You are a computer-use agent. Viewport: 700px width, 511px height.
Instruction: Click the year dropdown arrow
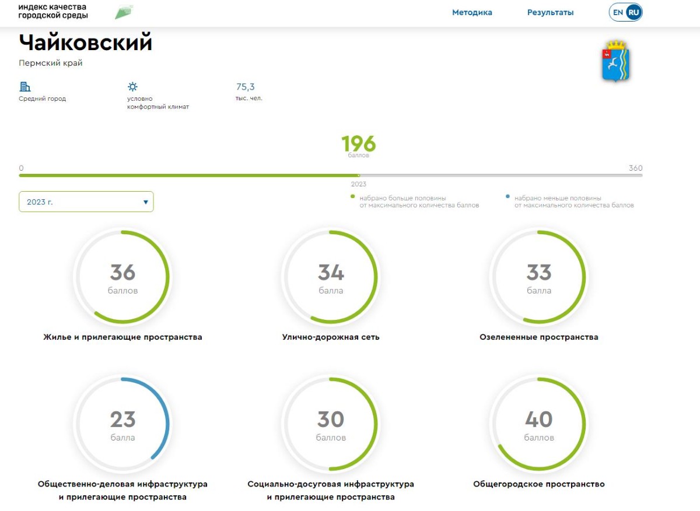[x=145, y=202]
